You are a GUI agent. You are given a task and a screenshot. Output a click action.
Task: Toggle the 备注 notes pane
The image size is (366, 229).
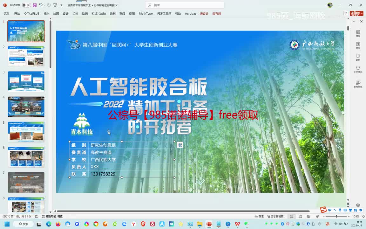pos(259,216)
